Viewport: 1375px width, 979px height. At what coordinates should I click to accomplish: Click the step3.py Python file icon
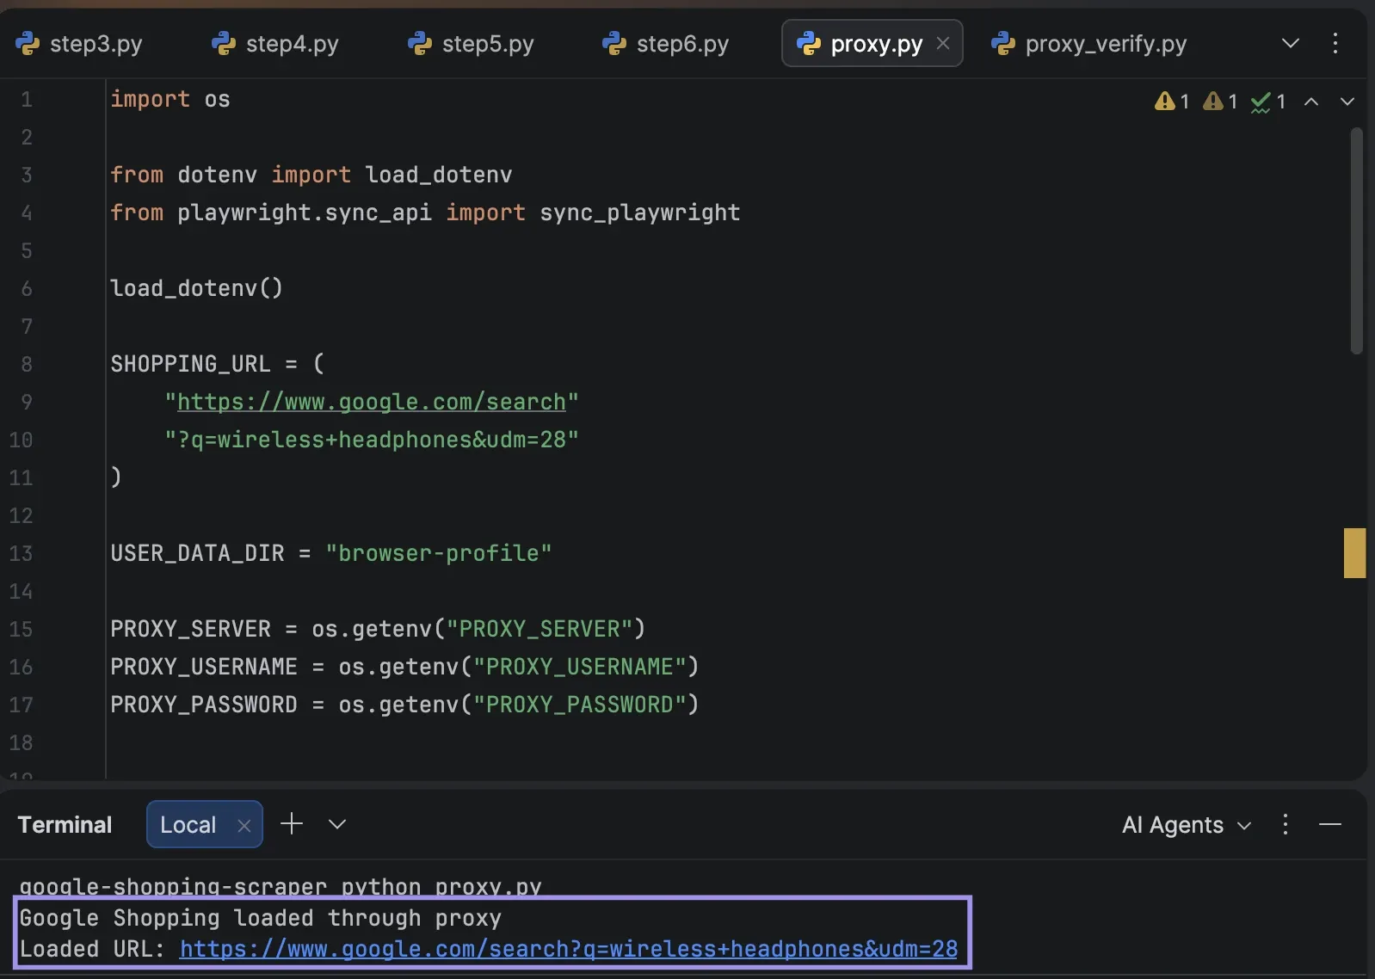click(x=28, y=43)
